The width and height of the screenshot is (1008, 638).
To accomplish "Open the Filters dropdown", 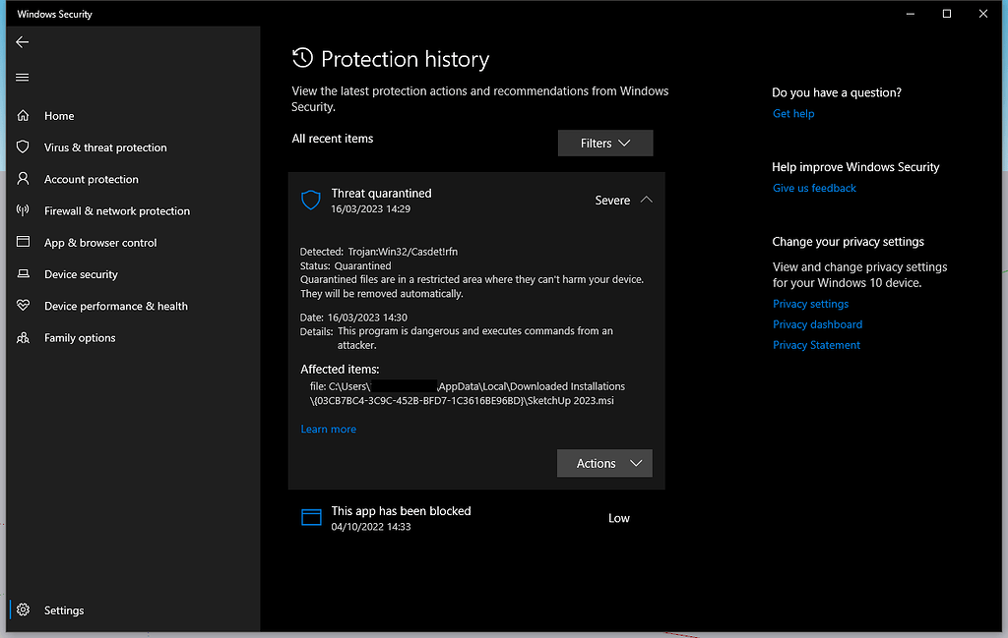I will (604, 143).
